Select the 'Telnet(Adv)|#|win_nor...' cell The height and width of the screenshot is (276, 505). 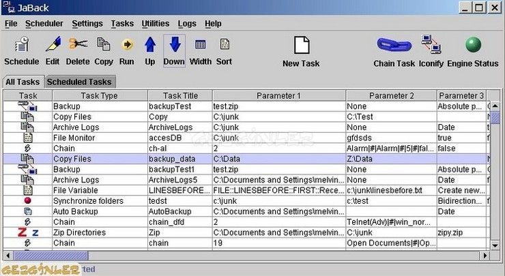click(x=391, y=222)
